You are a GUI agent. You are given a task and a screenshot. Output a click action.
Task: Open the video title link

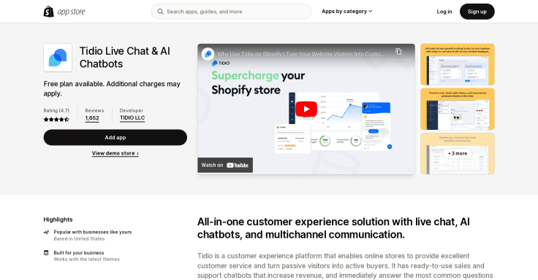tap(300, 54)
